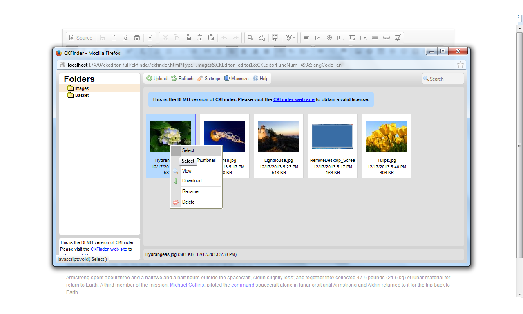
Task: Choose Rename in the context menu
Action: pyautogui.click(x=196, y=191)
